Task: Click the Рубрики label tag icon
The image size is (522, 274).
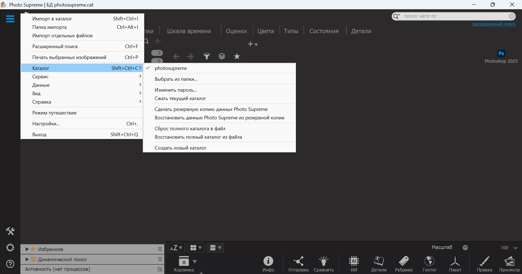Action: pos(404,261)
